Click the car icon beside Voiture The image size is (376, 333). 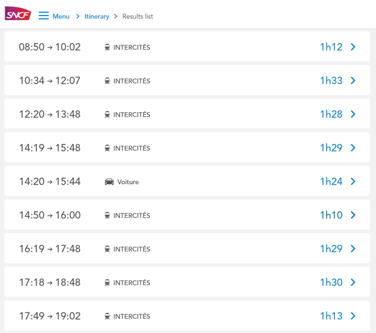click(109, 182)
